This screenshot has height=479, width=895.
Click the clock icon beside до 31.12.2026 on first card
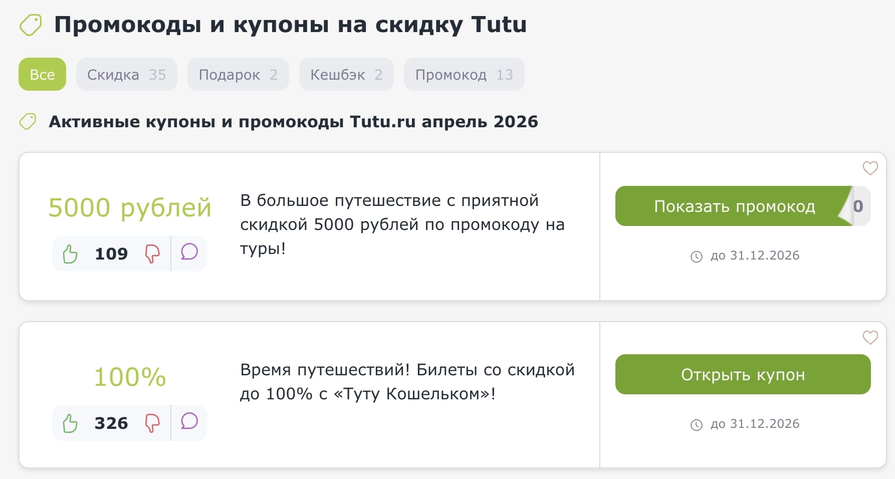tap(697, 256)
